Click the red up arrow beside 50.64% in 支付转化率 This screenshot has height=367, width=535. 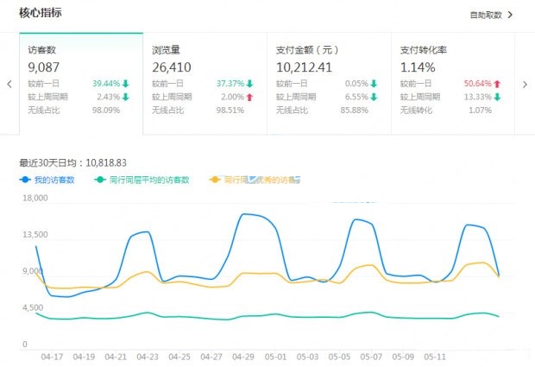point(498,84)
